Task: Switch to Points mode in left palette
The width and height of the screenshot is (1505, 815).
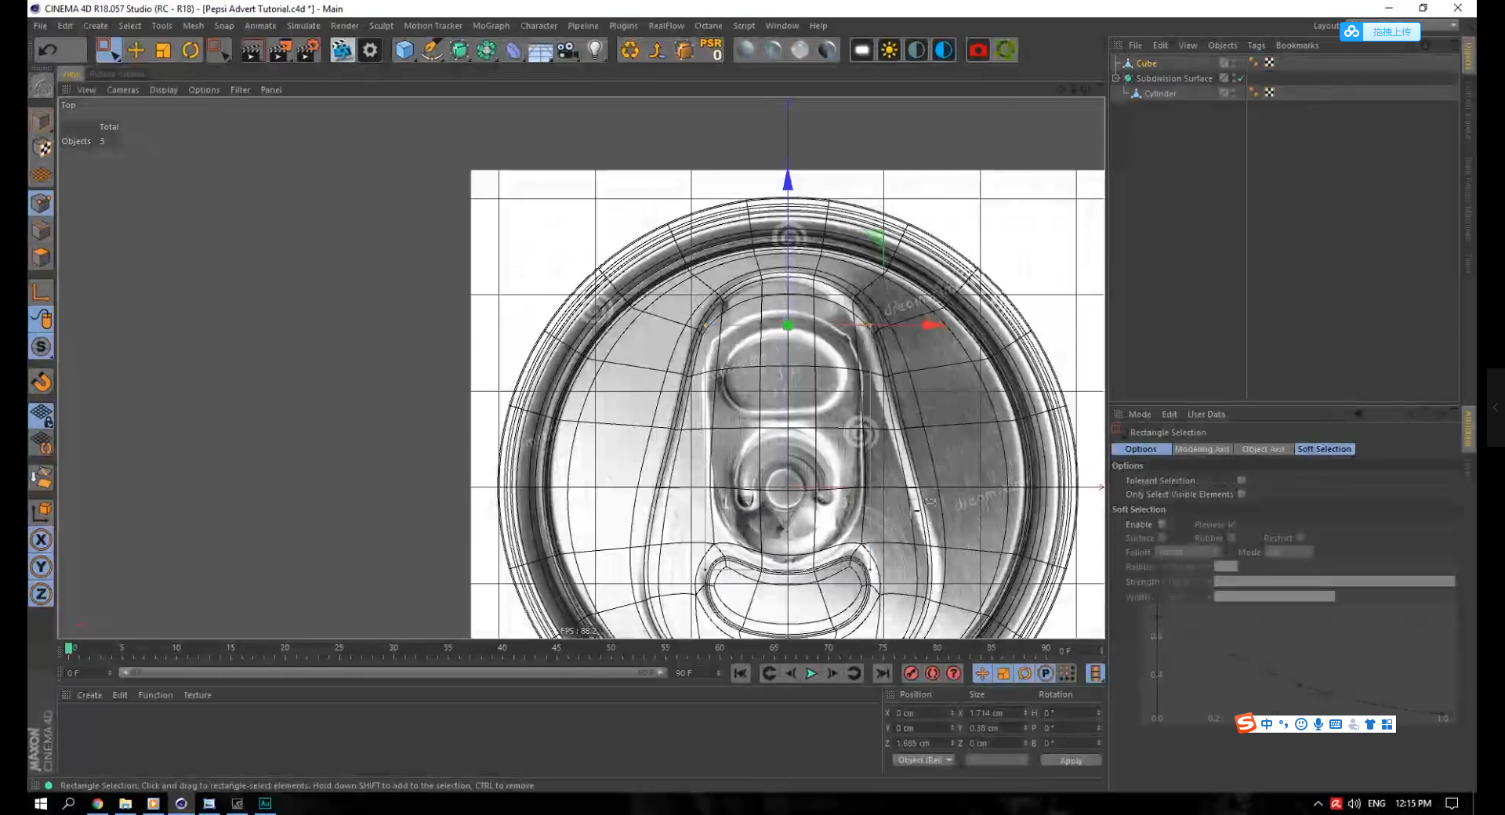Action: coord(42,203)
